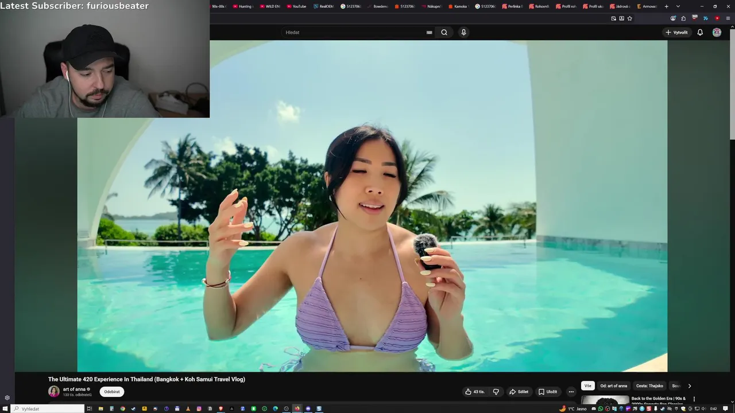Open Google Chrome from the taskbar
Viewport: 735px width, 413px height.
coord(122,408)
